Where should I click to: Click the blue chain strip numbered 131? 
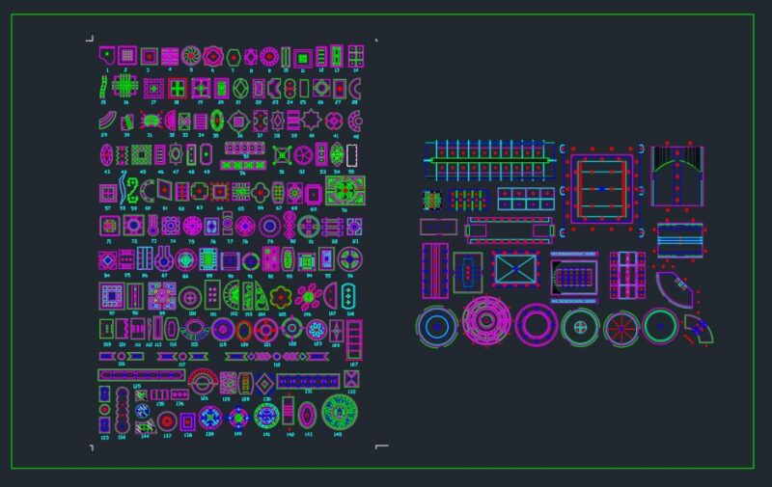[x=308, y=381]
